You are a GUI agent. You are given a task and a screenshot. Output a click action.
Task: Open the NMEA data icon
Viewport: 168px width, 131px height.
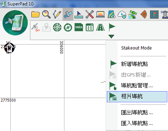79,27
